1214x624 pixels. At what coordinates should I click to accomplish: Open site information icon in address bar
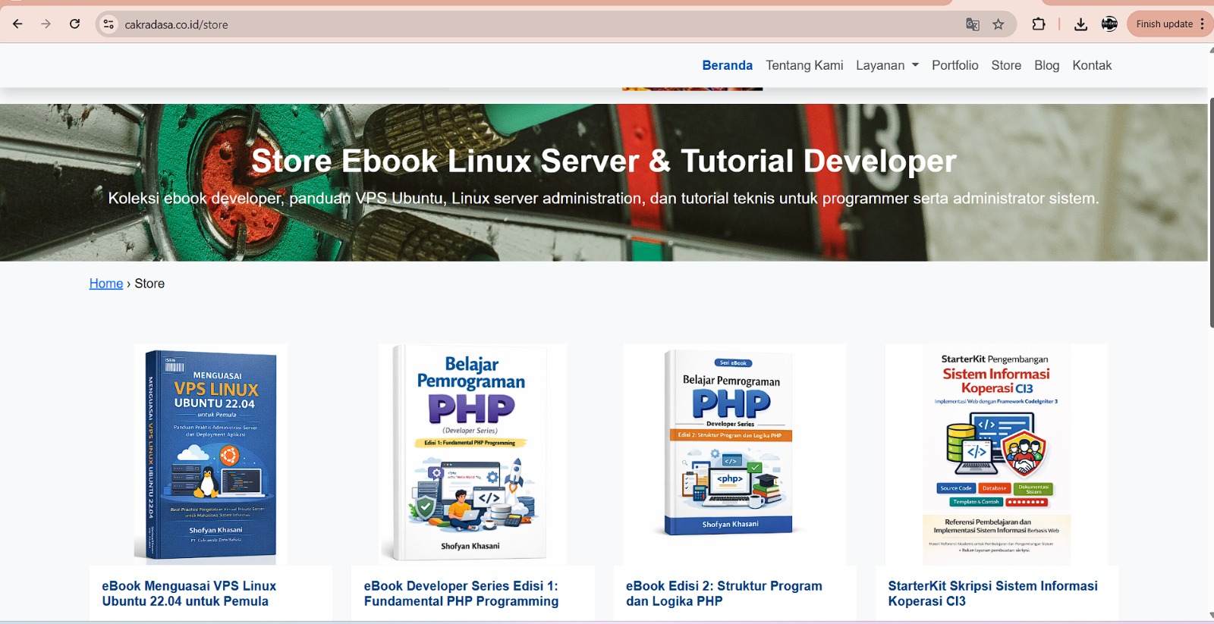point(109,24)
